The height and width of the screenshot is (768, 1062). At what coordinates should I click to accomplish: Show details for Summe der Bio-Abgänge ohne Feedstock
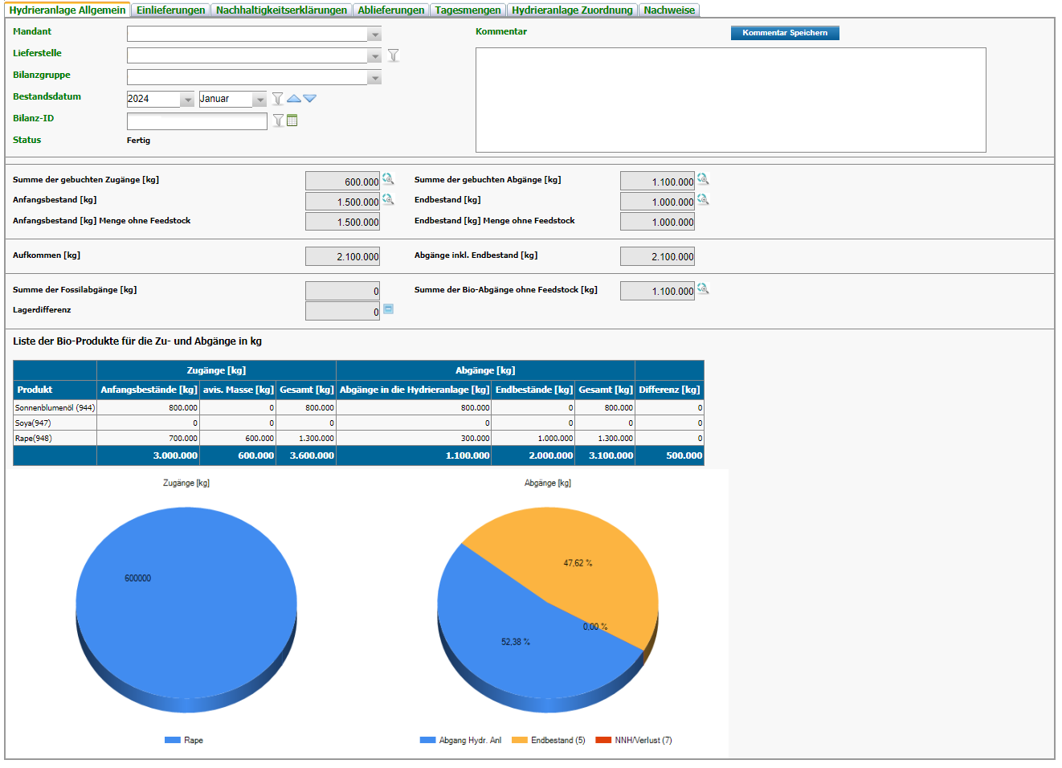click(x=703, y=288)
